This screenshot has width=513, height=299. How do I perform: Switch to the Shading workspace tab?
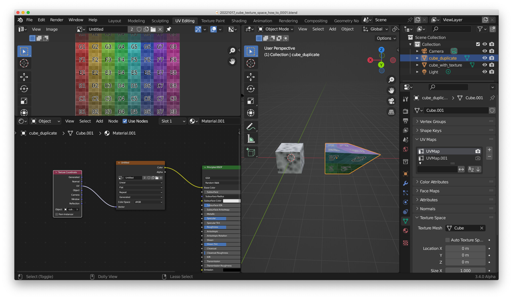[239, 21]
